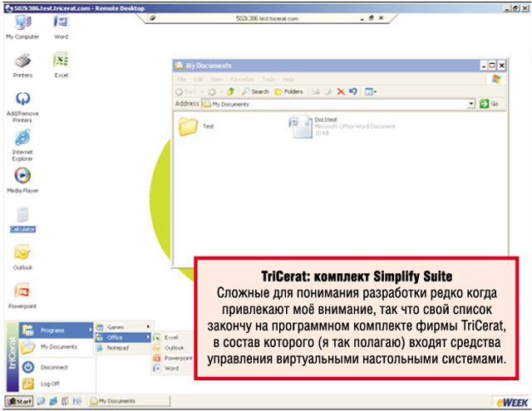Click the Copy To toolbar icon

click(x=328, y=91)
